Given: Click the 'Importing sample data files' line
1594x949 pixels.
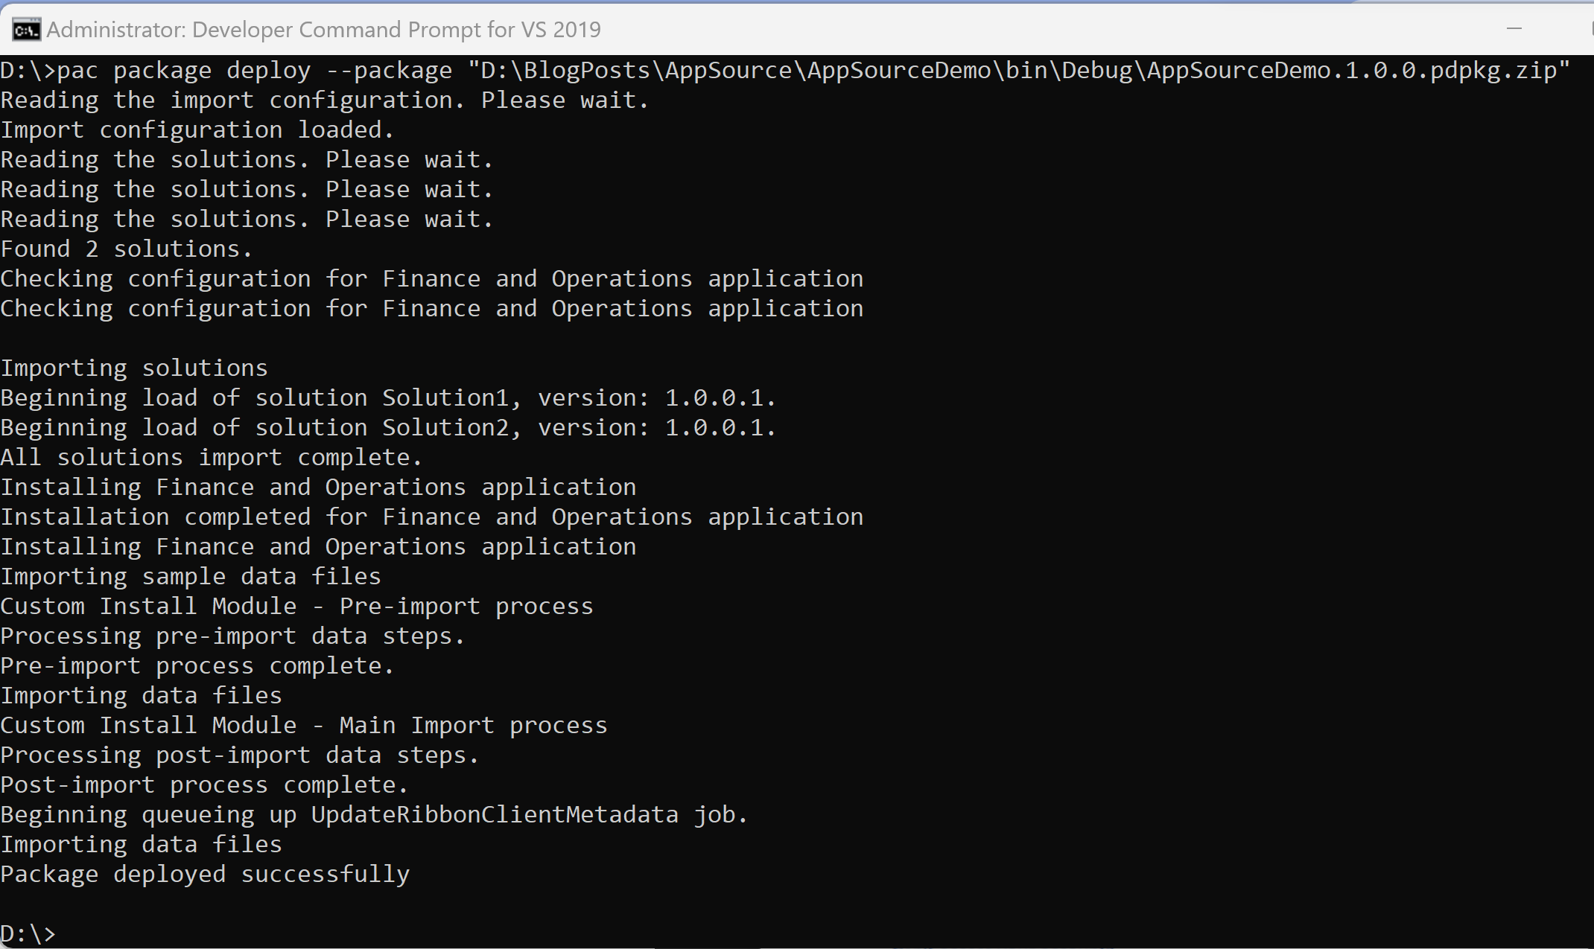Looking at the screenshot, I should coord(190,577).
